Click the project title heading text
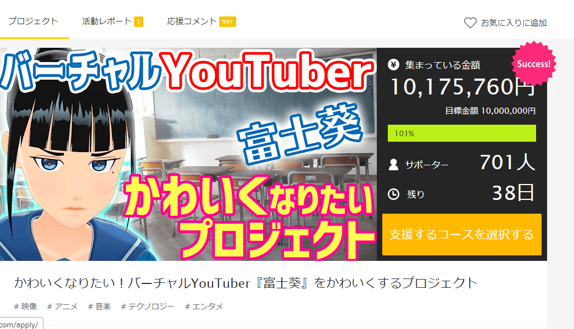Image resolution: width=574 pixels, height=329 pixels. (x=246, y=283)
